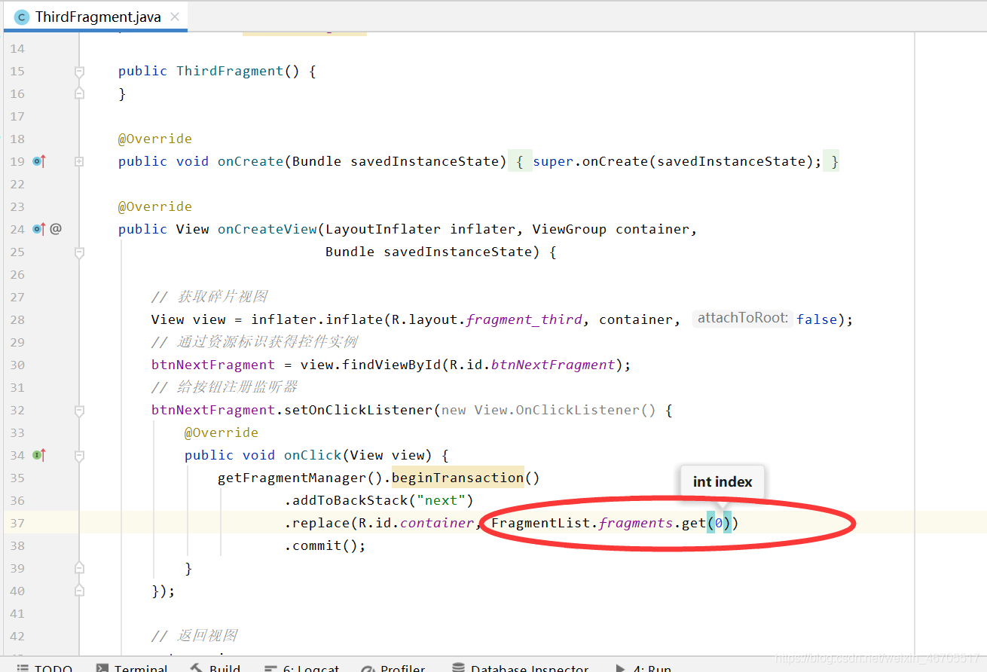Click the fold end marker on line 16
This screenshot has width=987, height=672.
pos(79,93)
